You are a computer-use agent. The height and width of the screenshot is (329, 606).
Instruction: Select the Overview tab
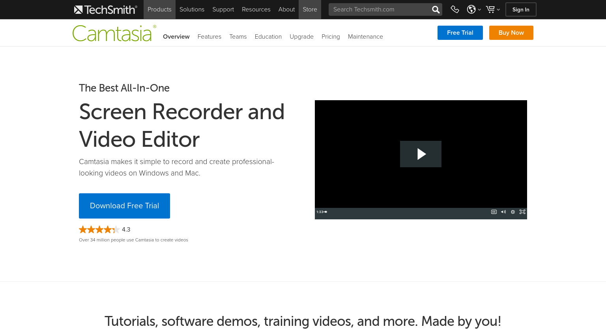176,37
